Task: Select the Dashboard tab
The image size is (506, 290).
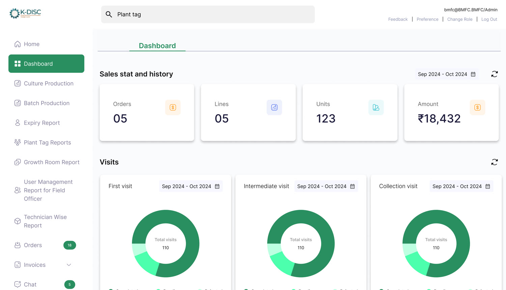Action: click(157, 46)
